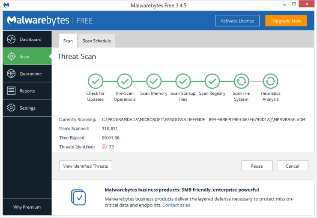The image size is (317, 218).
Task: Click the Scan Memory completed step icon
Action: [153, 81]
